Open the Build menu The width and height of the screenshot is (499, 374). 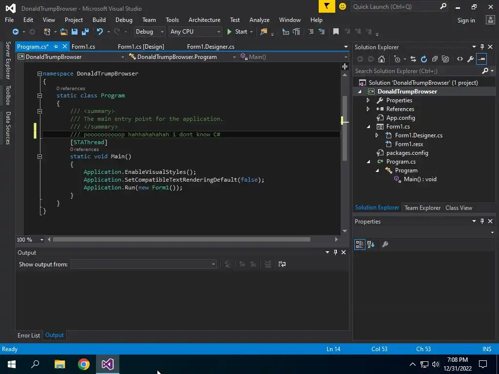99,19
